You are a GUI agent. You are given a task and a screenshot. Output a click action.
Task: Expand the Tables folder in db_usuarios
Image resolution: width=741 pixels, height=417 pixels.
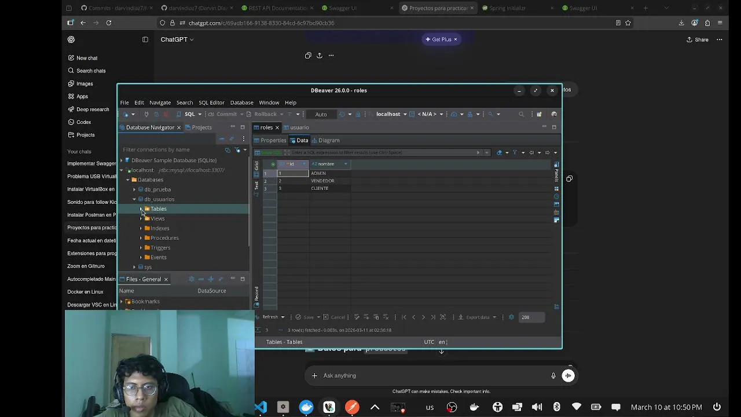[x=141, y=209]
